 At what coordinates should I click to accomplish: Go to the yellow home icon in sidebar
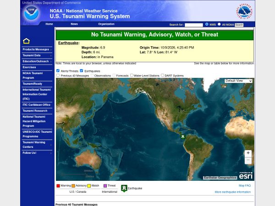pos(26,41)
